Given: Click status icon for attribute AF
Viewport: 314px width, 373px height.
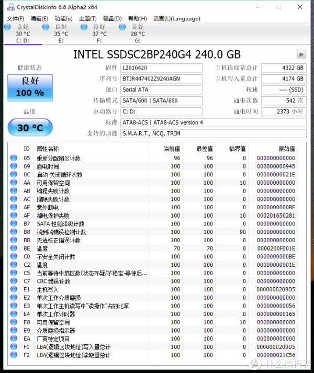Looking at the screenshot, I should point(14,215).
